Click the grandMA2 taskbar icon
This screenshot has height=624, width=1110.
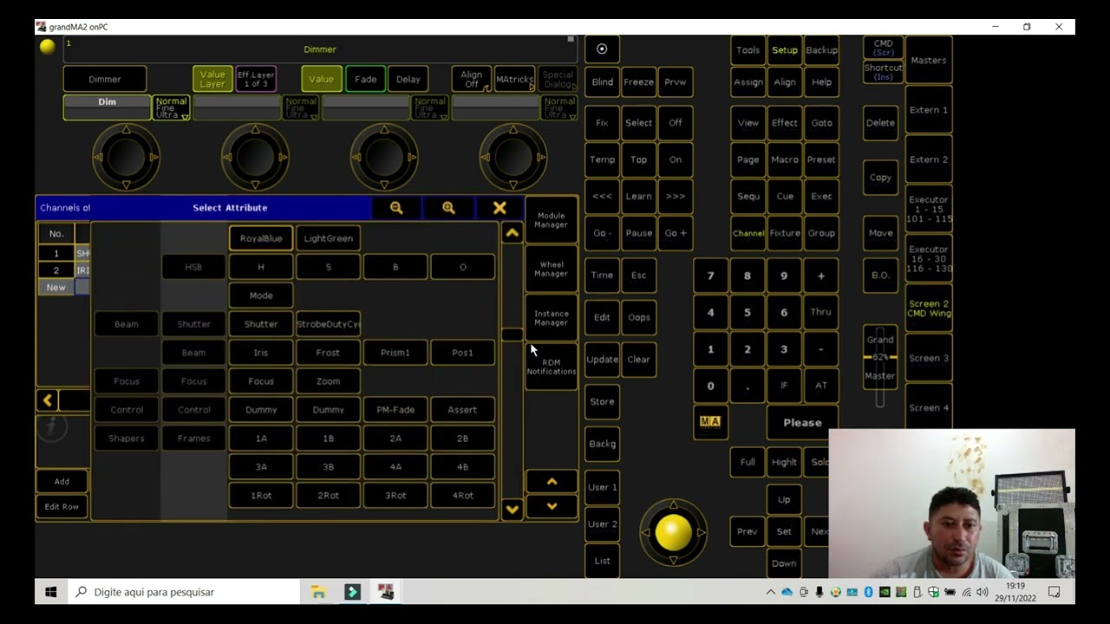point(386,592)
